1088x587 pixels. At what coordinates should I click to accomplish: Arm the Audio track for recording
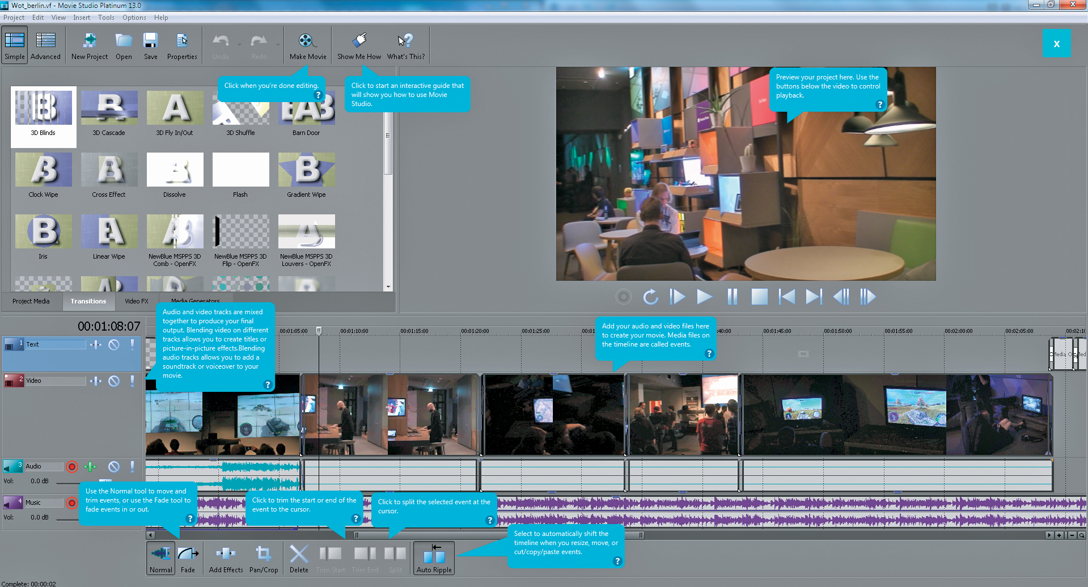tap(72, 467)
